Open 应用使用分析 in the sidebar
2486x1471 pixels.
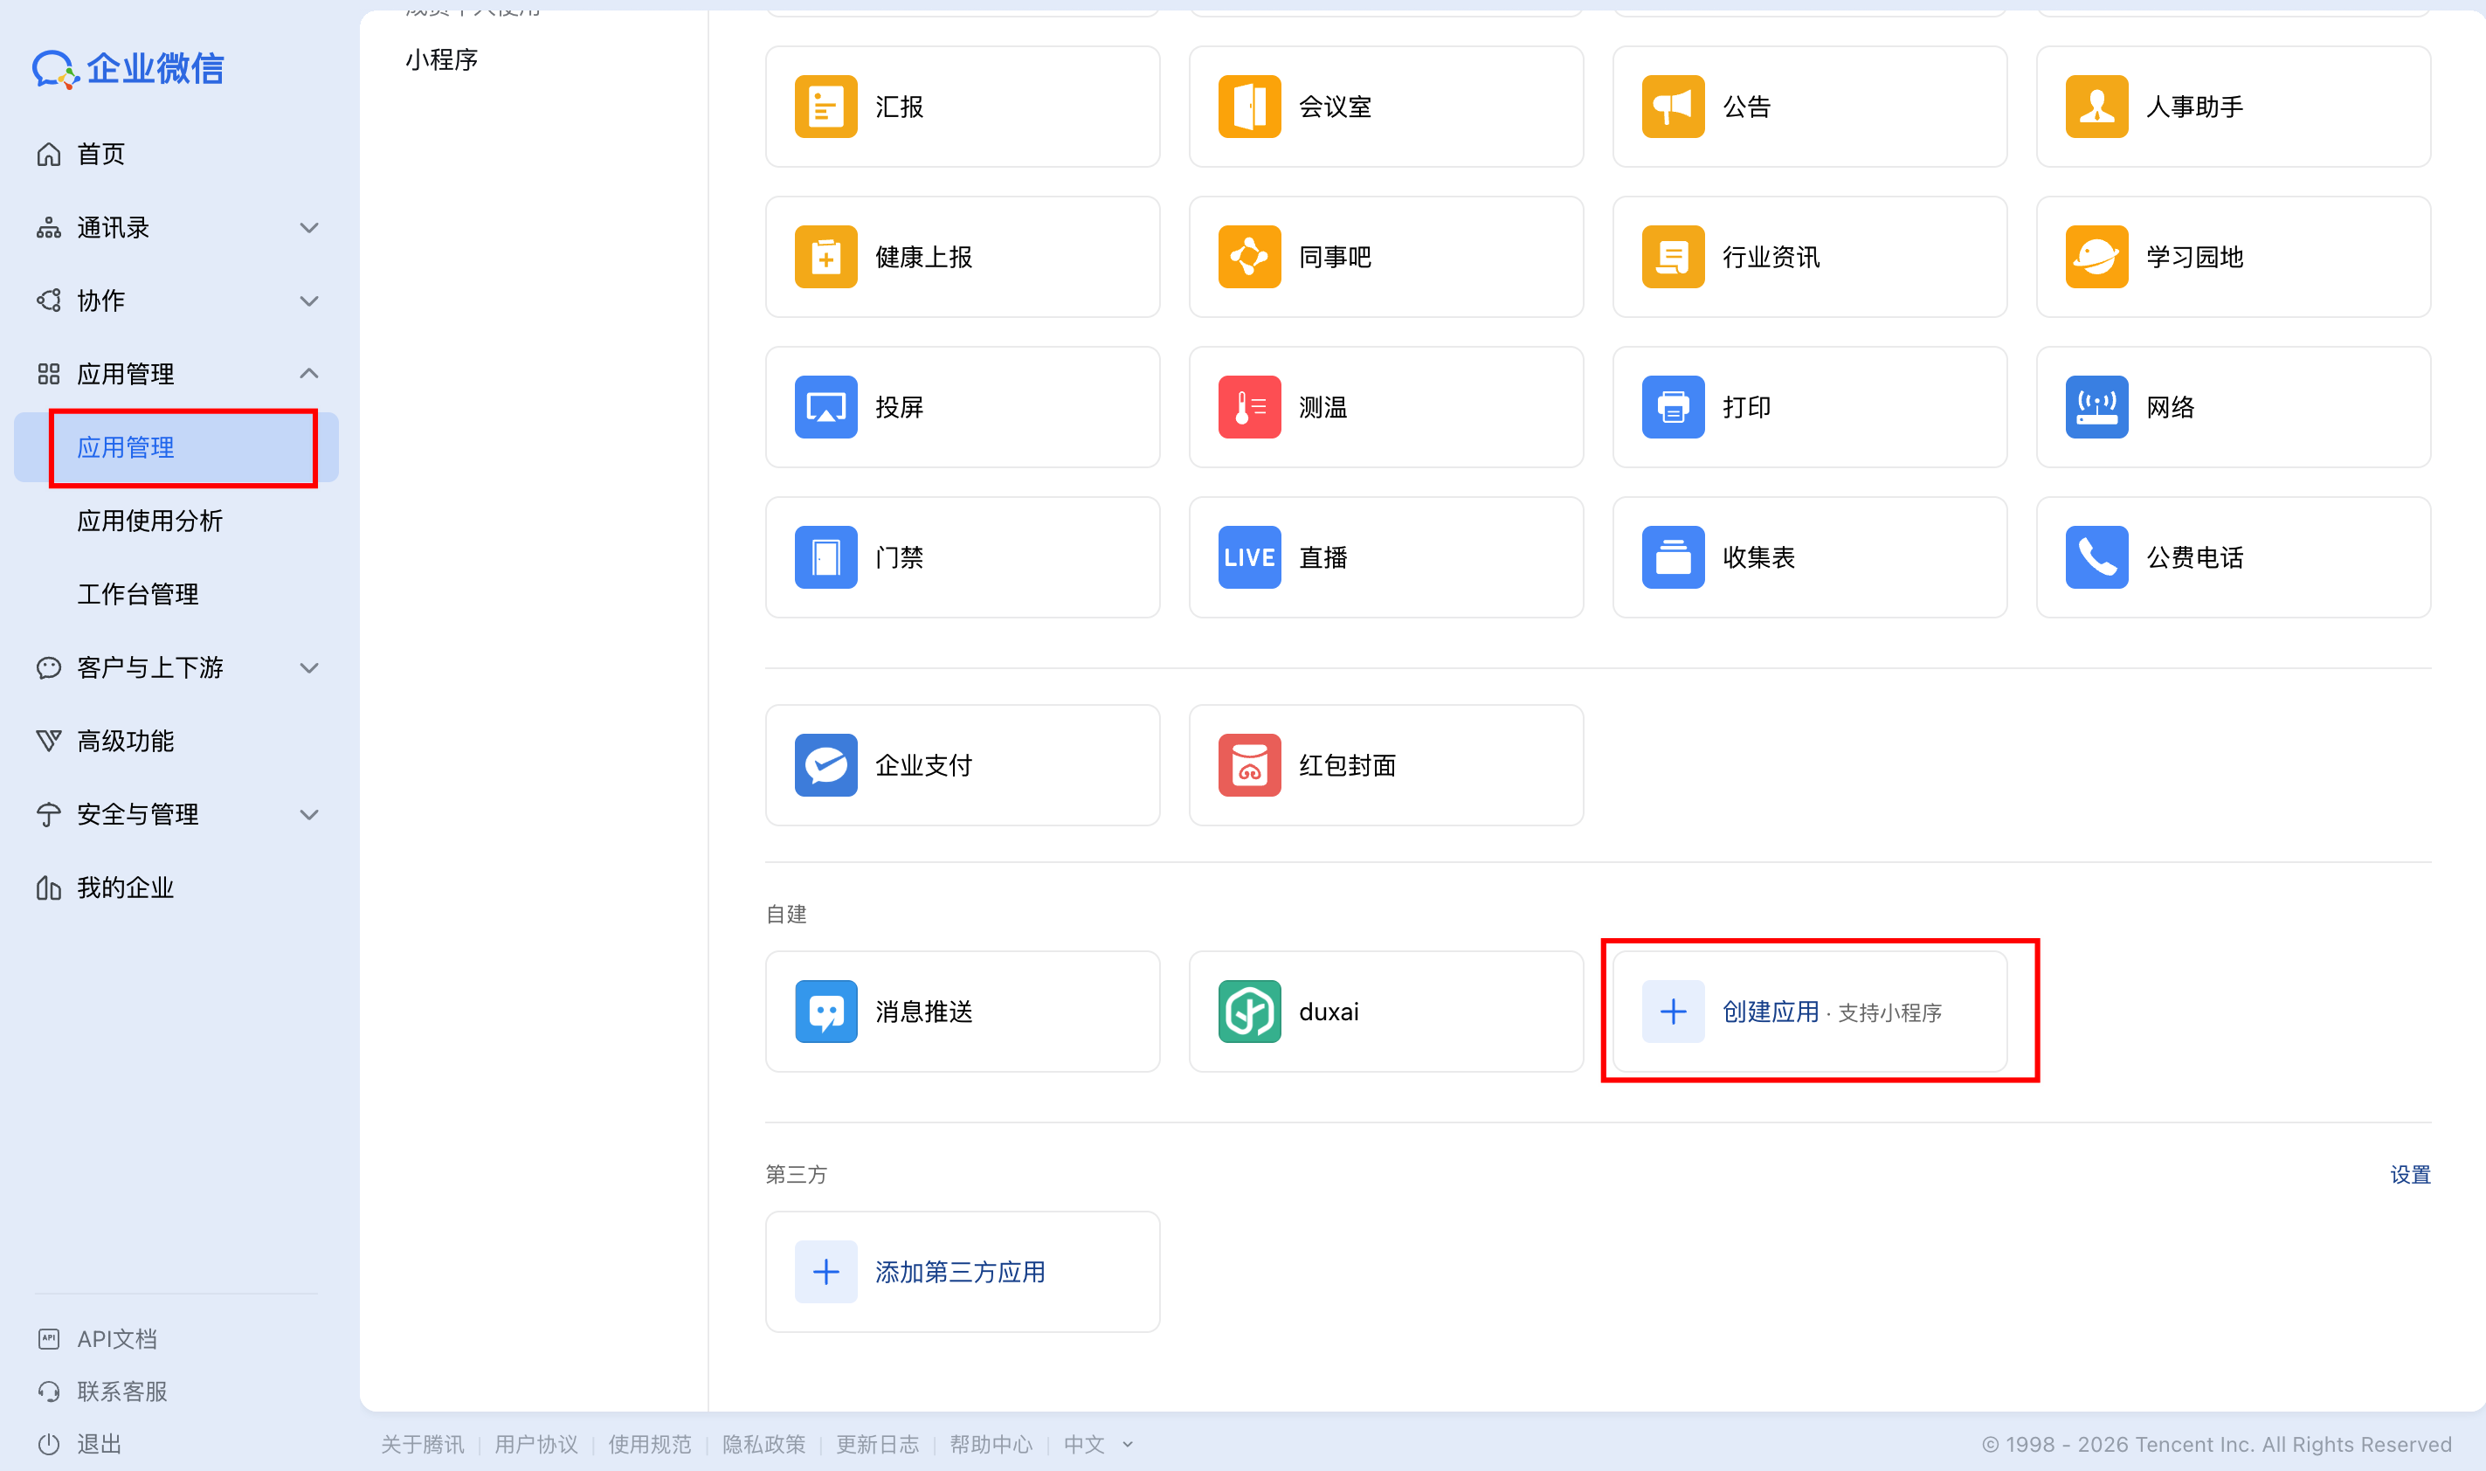click(x=149, y=521)
